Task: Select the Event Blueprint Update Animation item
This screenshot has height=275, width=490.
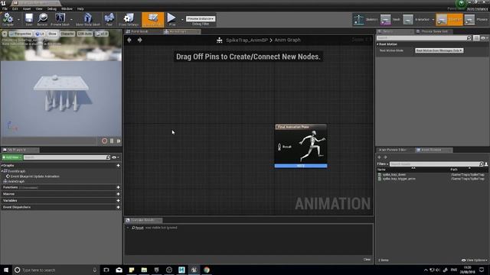Action: (x=34, y=176)
